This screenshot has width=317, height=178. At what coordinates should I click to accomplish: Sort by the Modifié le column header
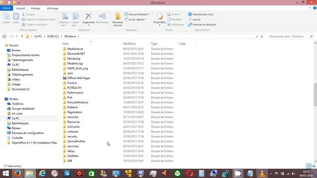pos(129,44)
